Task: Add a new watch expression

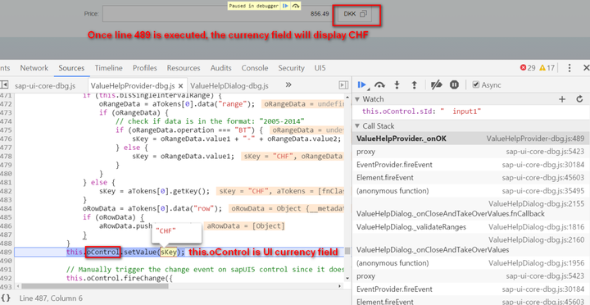Action: tap(562, 99)
